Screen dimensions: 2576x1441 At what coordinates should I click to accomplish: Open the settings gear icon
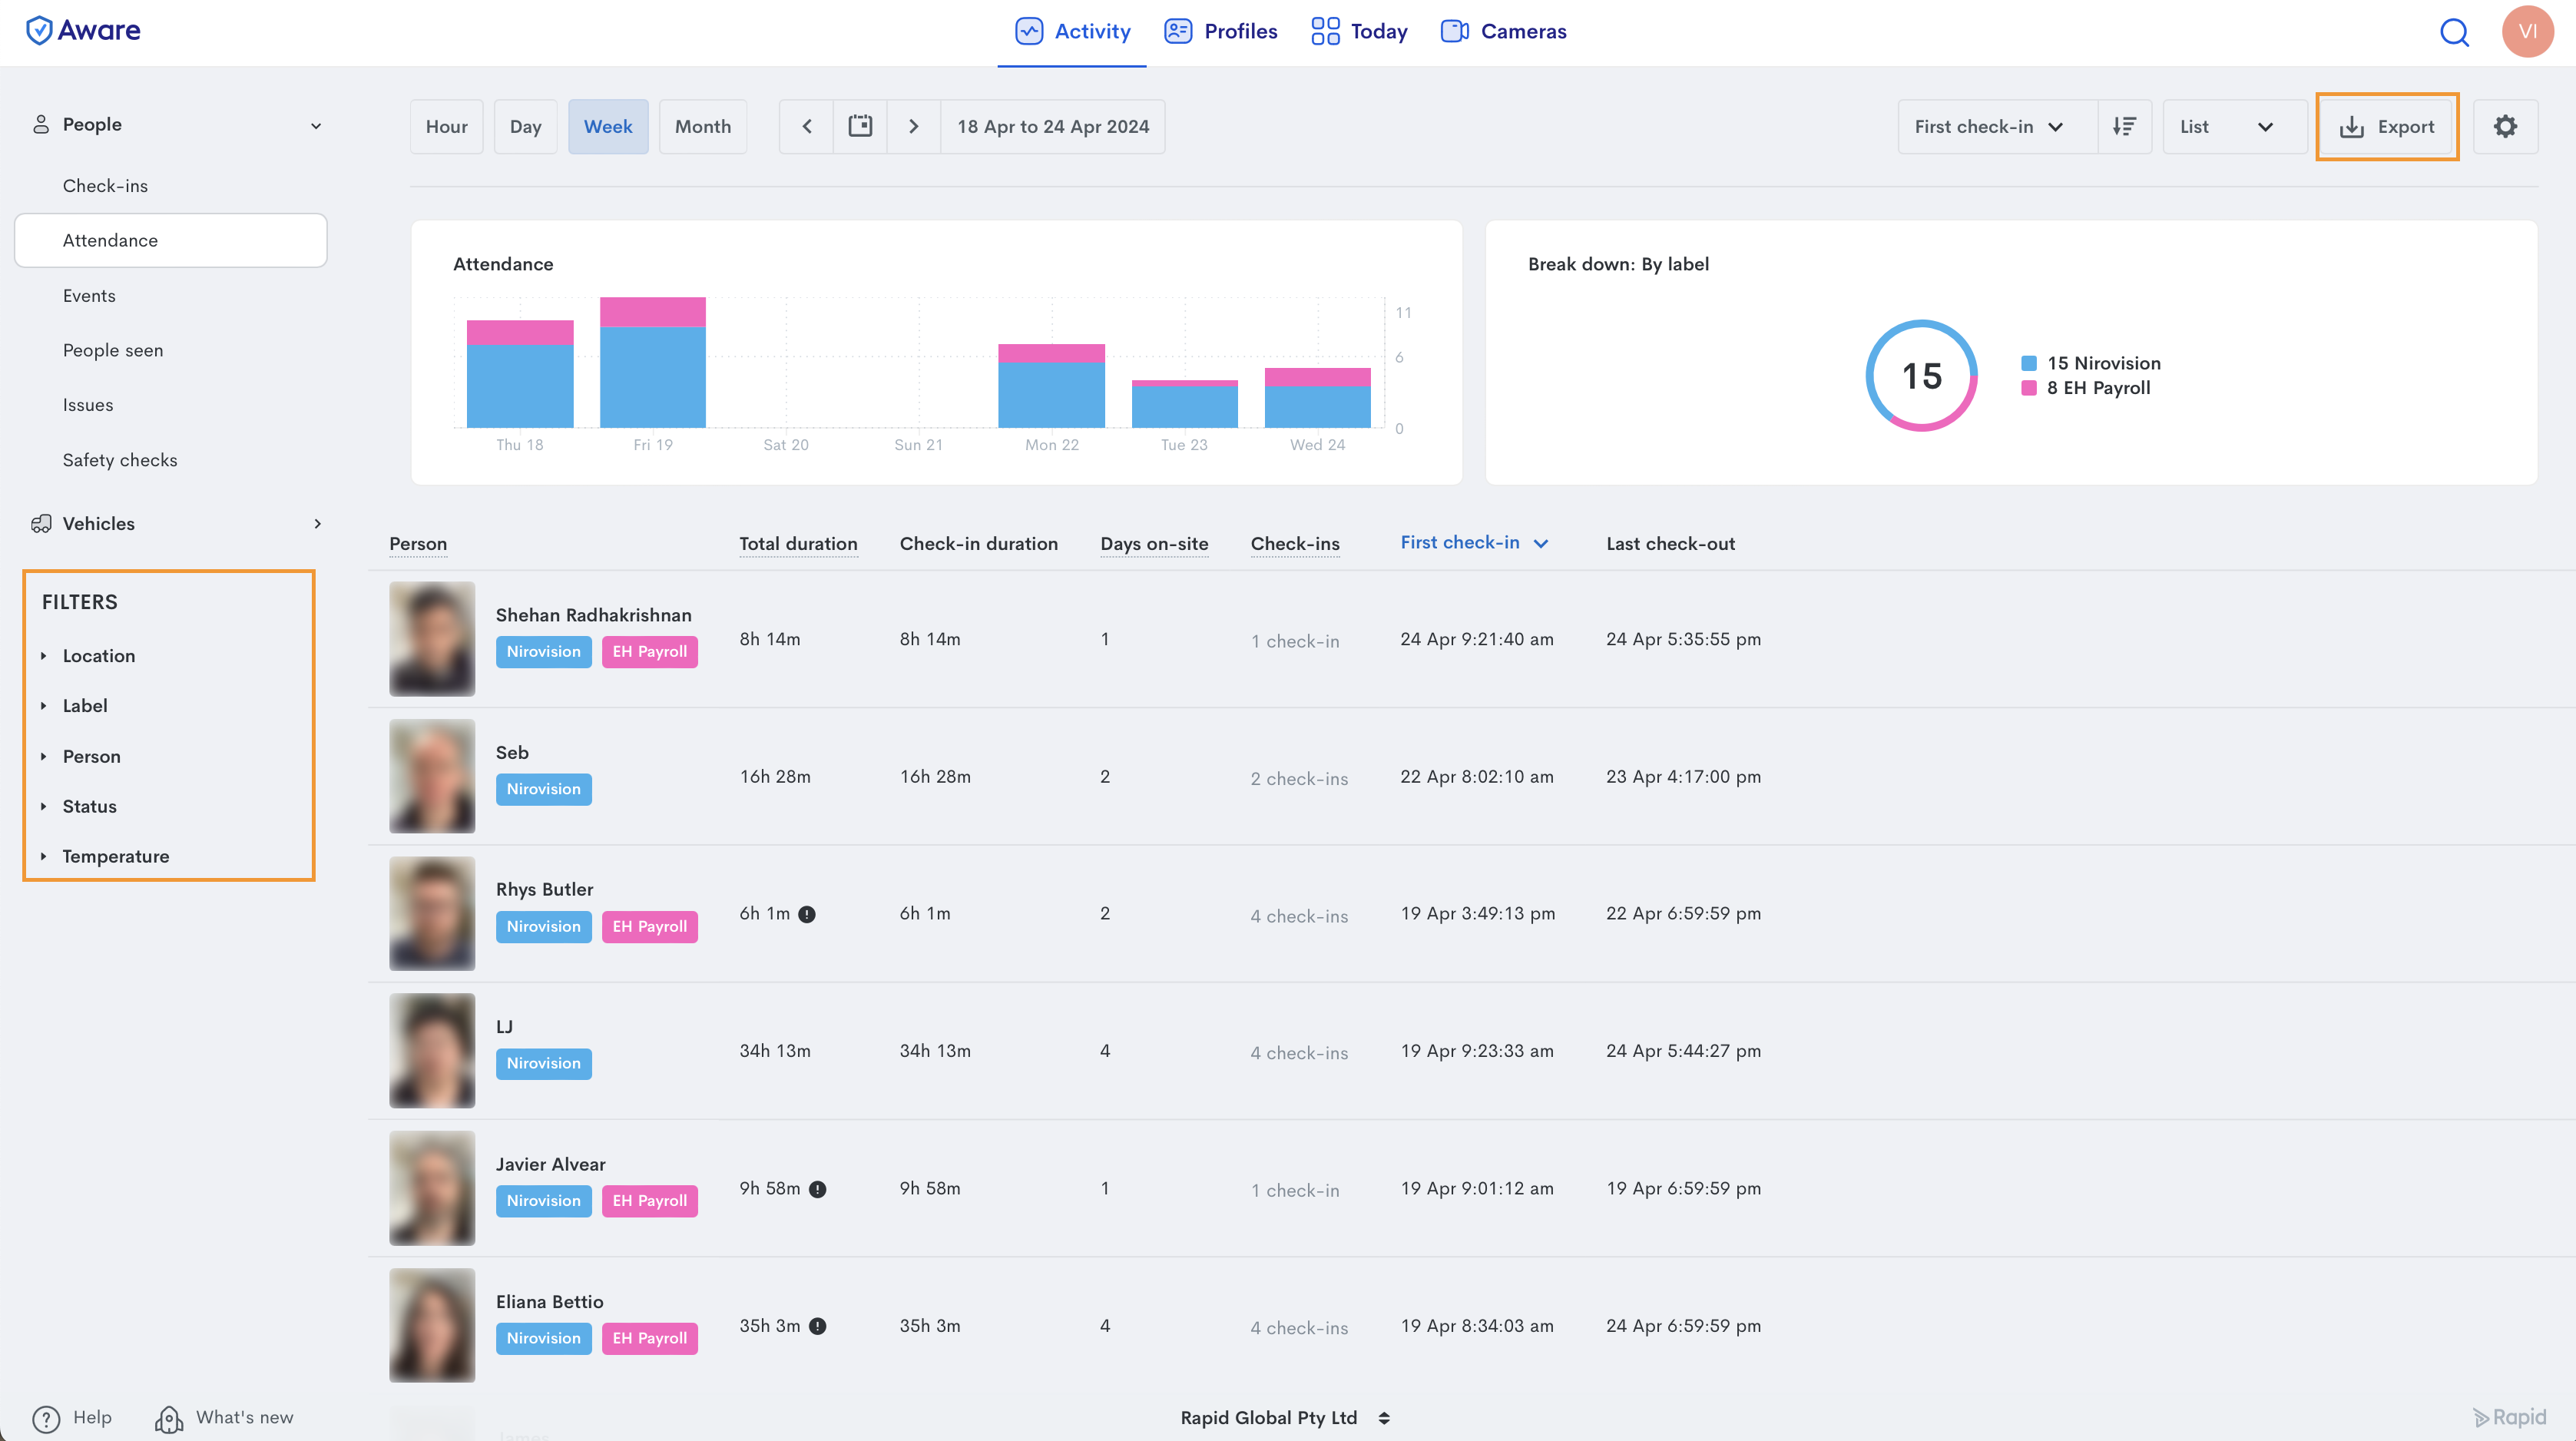[x=2505, y=126]
